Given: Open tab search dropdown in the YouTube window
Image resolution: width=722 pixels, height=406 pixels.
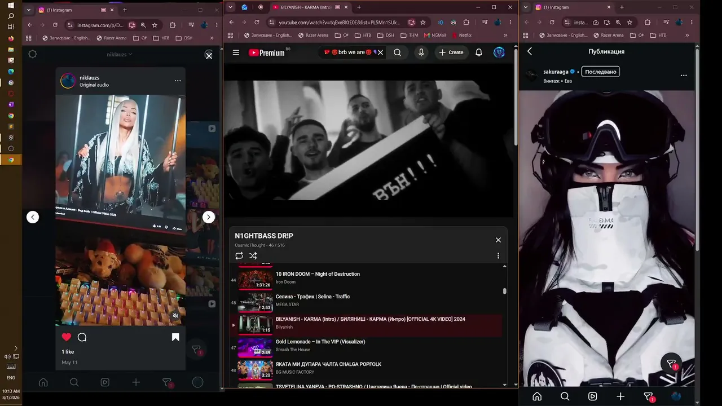Looking at the screenshot, I should 231,7.
